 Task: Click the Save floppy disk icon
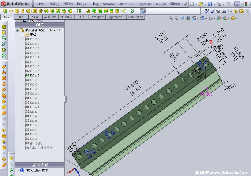click(x=210, y=4)
